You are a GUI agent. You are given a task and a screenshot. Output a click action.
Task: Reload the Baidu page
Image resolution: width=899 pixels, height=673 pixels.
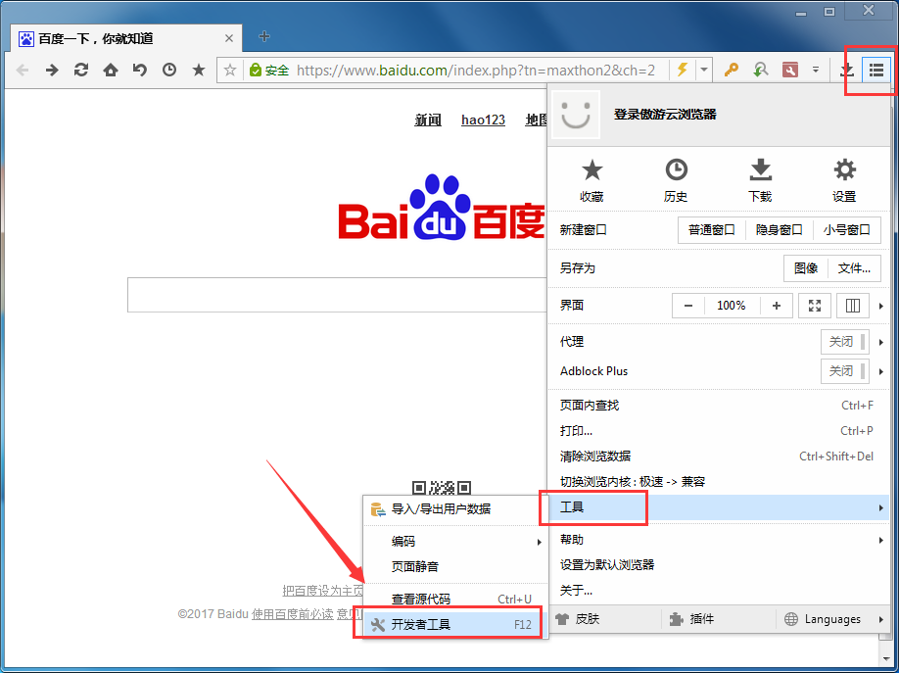click(x=81, y=70)
